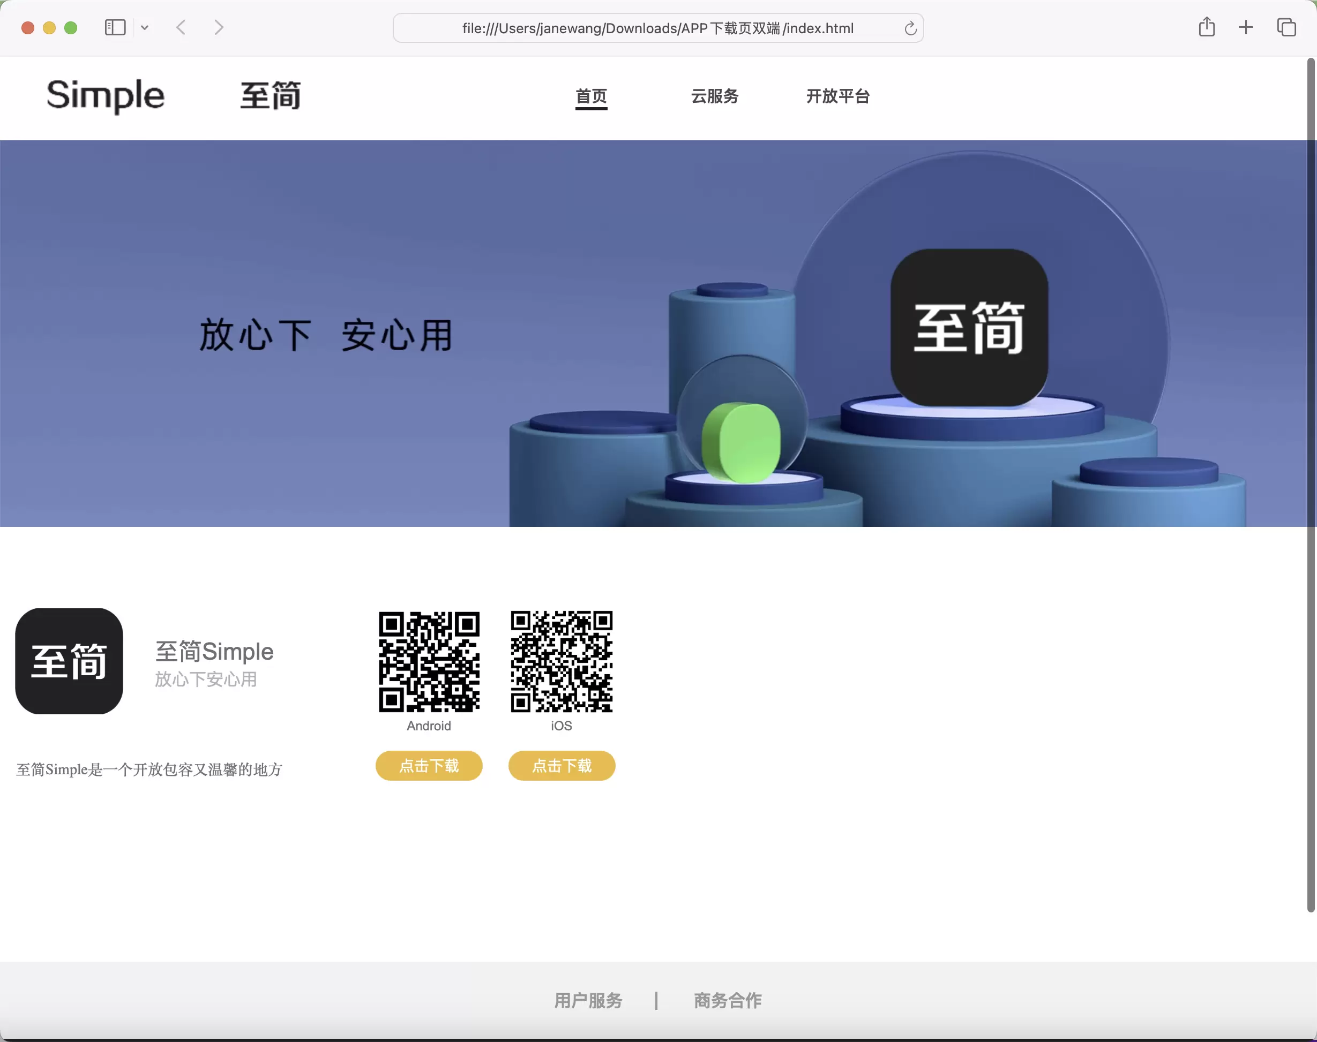The width and height of the screenshot is (1317, 1042).
Task: Click the 放心下 安心用 banner slogan
Action: [326, 335]
